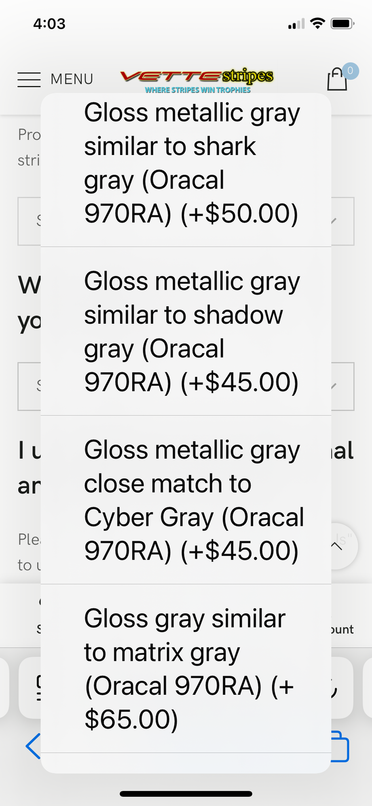Click the second select box chevron
Image resolution: width=372 pixels, height=806 pixels.
coord(334,386)
